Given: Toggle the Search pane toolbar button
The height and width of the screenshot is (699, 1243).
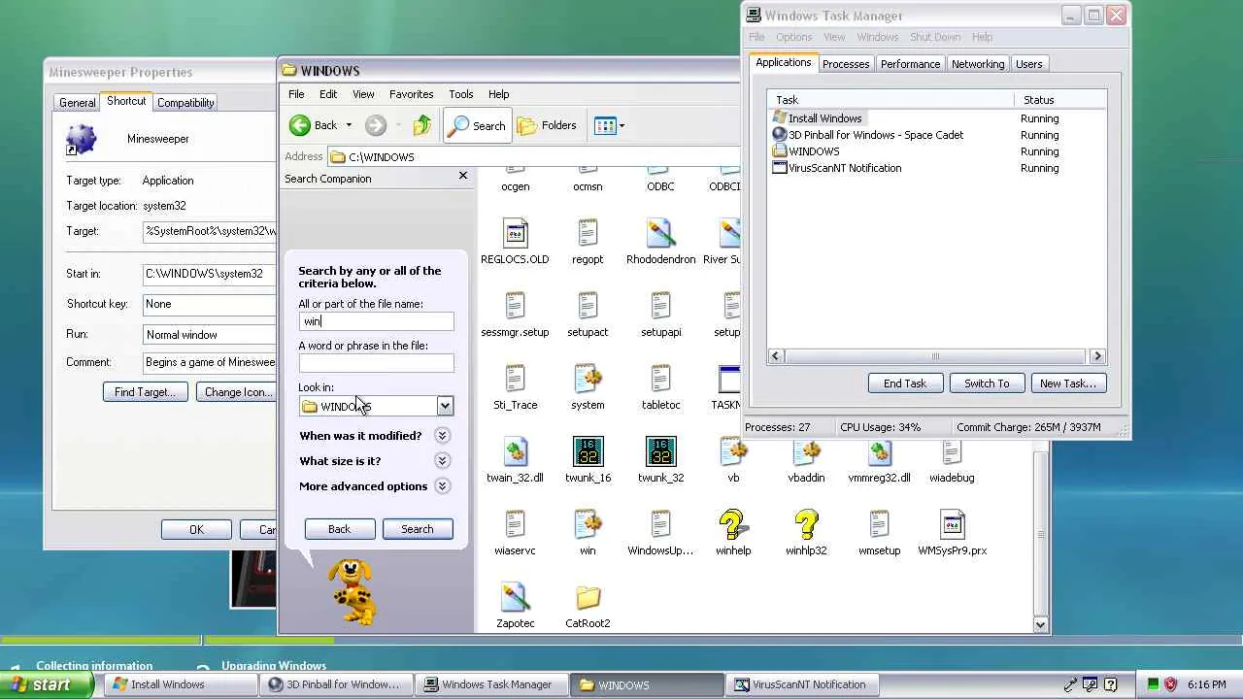Looking at the screenshot, I should 477,125.
